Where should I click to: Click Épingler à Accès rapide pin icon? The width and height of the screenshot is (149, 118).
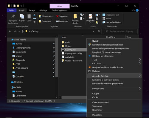tap(13, 16)
